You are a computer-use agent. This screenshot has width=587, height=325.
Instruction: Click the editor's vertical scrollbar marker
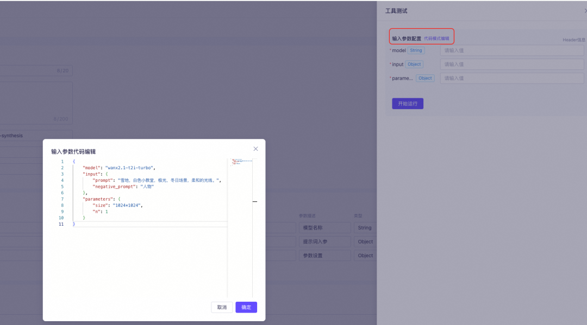[x=255, y=201]
